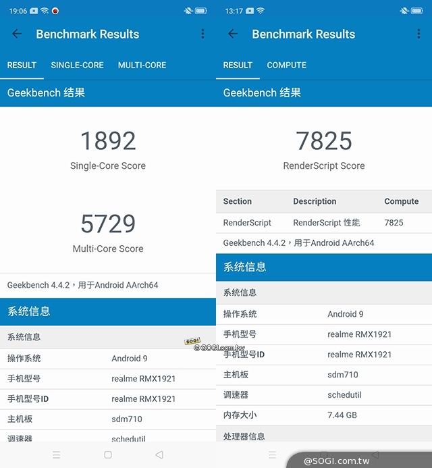432x468 pixels.
Task: Tap '操作系统' label on left screen
Action: point(24,359)
